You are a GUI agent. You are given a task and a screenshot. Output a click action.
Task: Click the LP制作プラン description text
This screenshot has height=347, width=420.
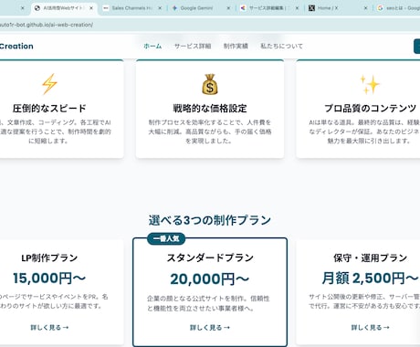pos(54,301)
